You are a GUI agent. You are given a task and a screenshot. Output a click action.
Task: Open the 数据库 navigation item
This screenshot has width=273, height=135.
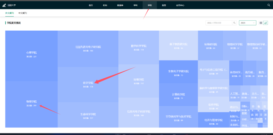(120, 5)
